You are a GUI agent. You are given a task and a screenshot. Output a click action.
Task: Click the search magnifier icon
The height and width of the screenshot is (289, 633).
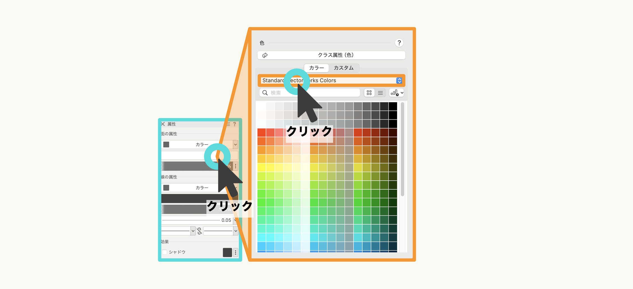click(x=265, y=93)
